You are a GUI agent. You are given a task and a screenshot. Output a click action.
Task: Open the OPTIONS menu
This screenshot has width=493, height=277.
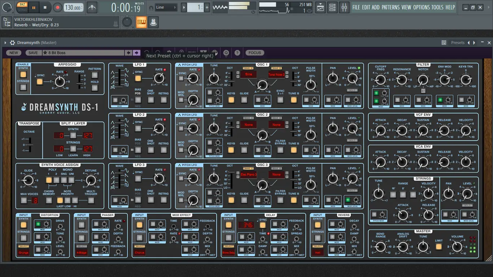click(421, 7)
